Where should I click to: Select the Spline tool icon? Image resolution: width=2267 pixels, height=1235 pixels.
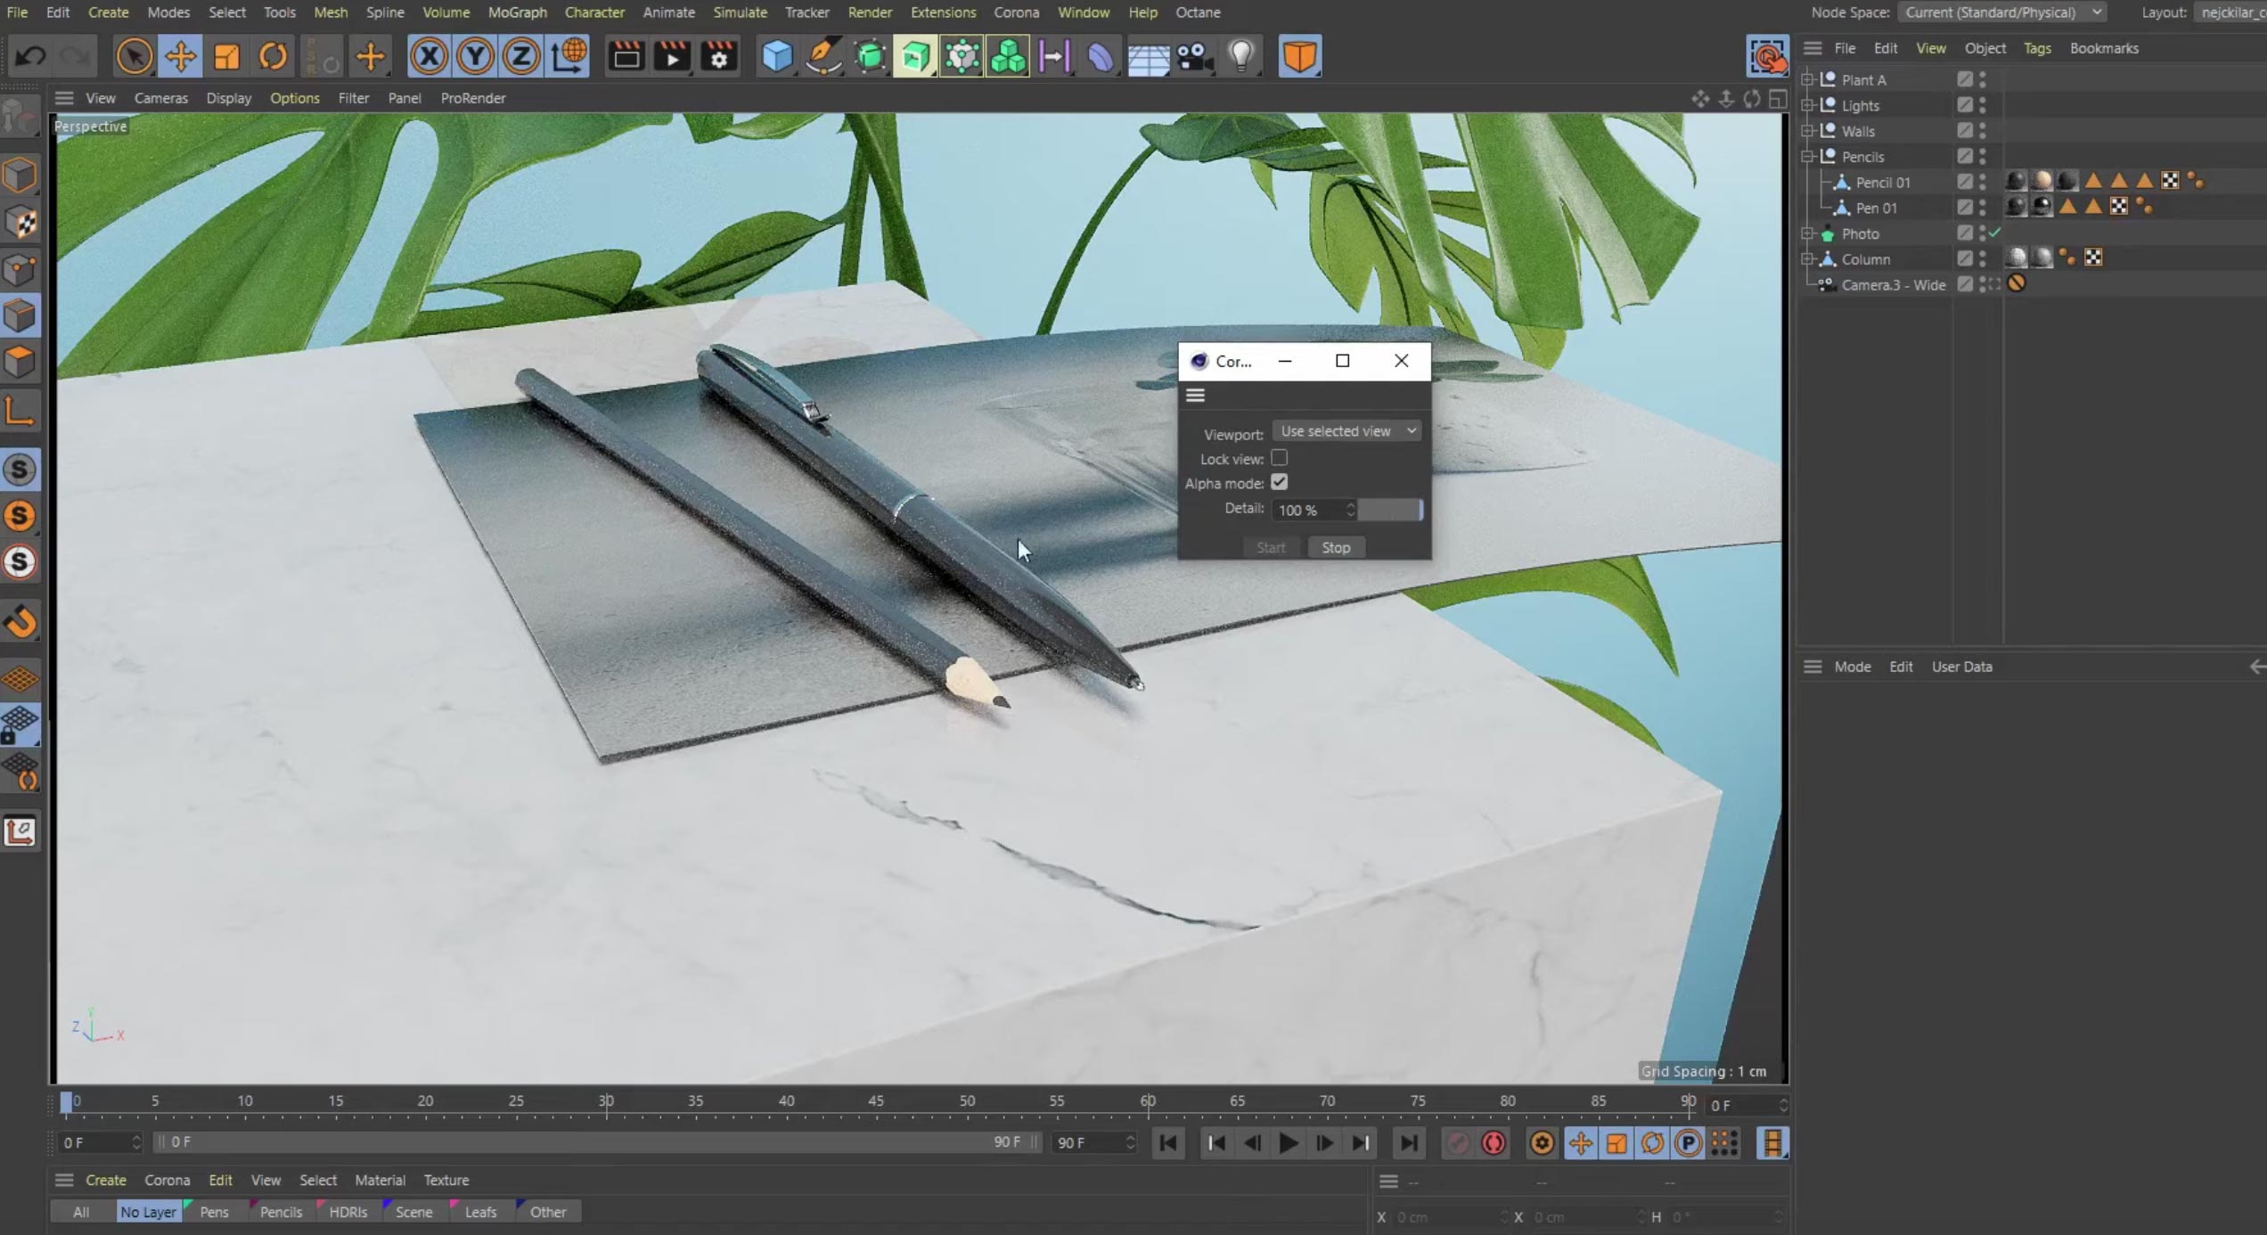click(x=823, y=56)
